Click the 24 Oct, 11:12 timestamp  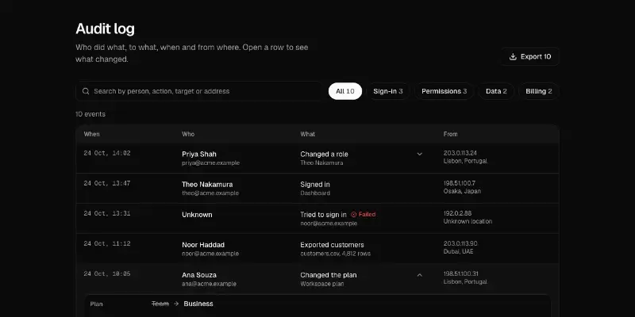tap(107, 244)
